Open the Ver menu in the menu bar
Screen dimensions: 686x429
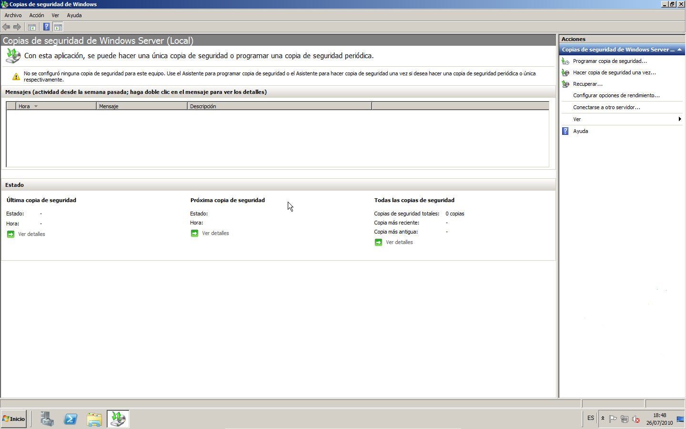click(55, 15)
